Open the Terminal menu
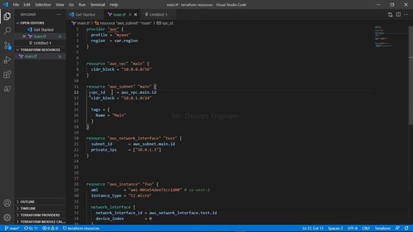 click(97, 5)
